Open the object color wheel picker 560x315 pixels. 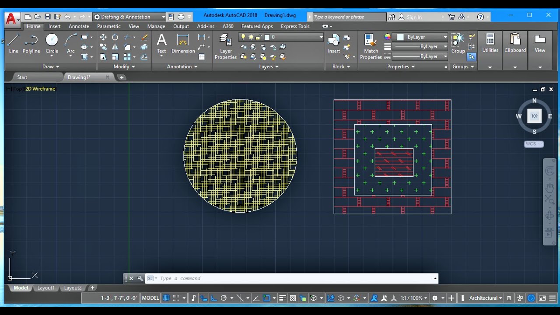click(x=387, y=37)
